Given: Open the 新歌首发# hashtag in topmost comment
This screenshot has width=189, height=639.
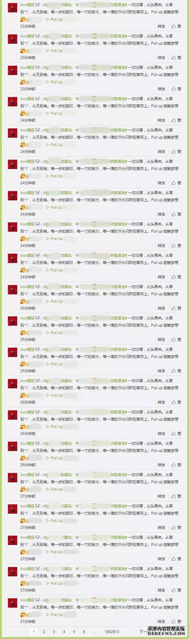Looking at the screenshot, I should coord(118,5).
